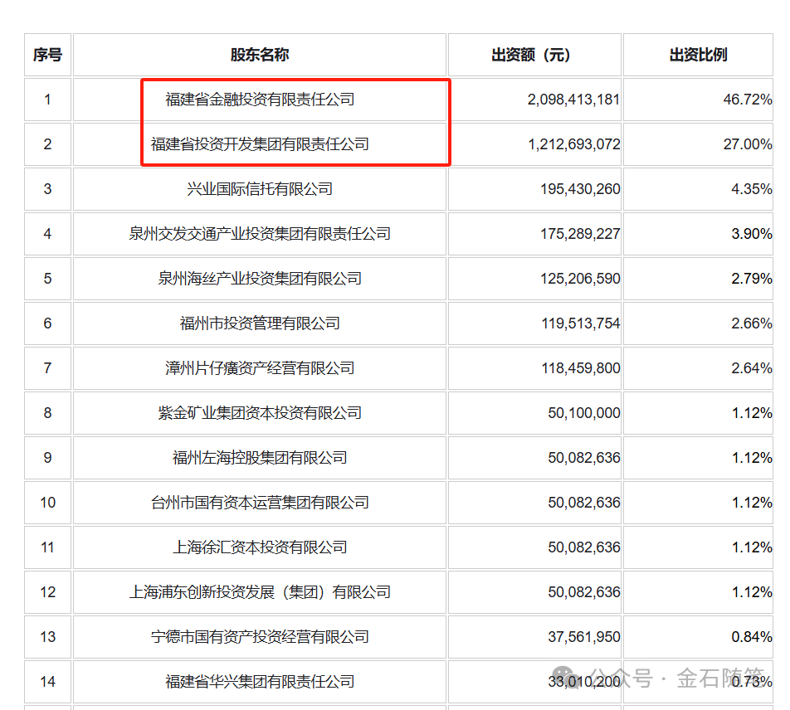The width and height of the screenshot is (790, 710).
Task: Select 紫金矿业集团资本投资有限公司 cell
Action: point(260,413)
